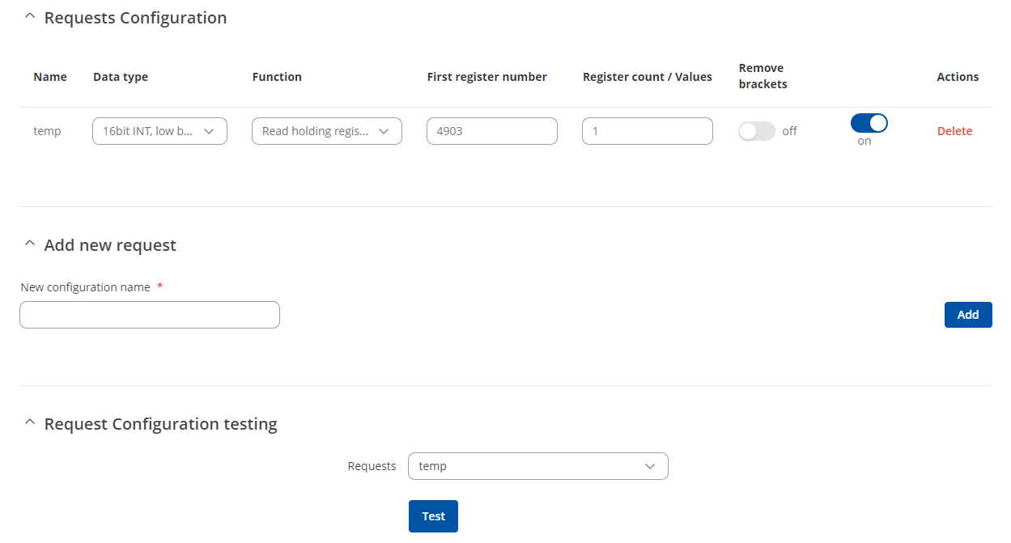Click the 'Name' column header
Screen dimensions: 1011x543
(50, 77)
